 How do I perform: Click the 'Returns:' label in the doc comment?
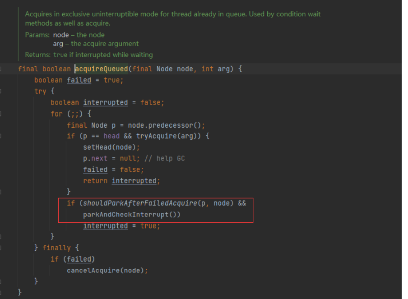coord(38,55)
